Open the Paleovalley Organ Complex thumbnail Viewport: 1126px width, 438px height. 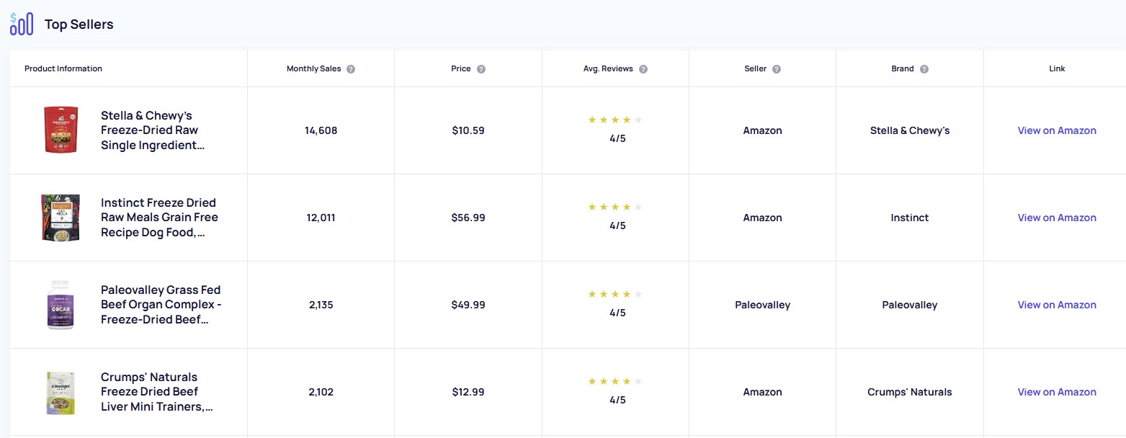[x=61, y=304]
